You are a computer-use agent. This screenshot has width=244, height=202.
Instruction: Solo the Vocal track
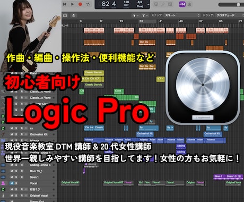16,183
